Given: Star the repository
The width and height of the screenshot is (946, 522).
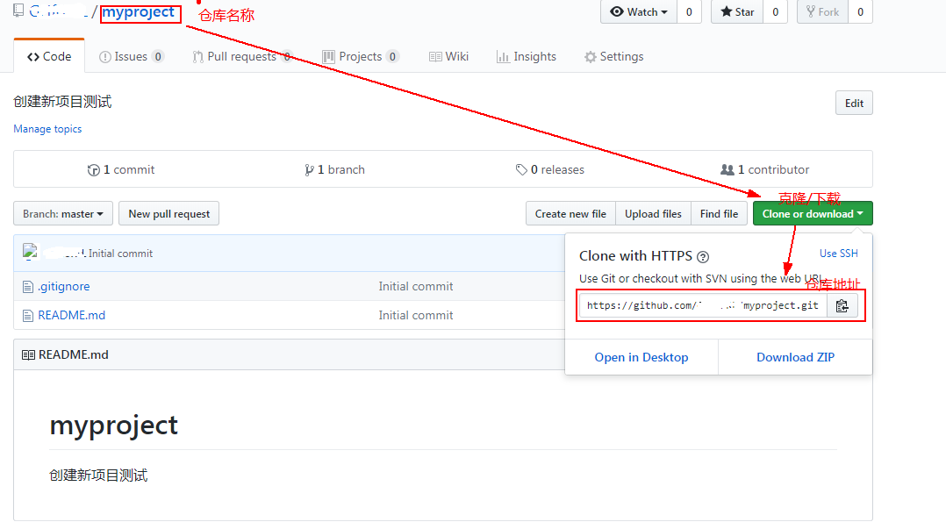Looking at the screenshot, I should point(737,12).
